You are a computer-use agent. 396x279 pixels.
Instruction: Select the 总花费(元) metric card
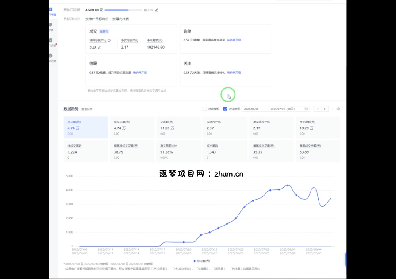[86, 127]
